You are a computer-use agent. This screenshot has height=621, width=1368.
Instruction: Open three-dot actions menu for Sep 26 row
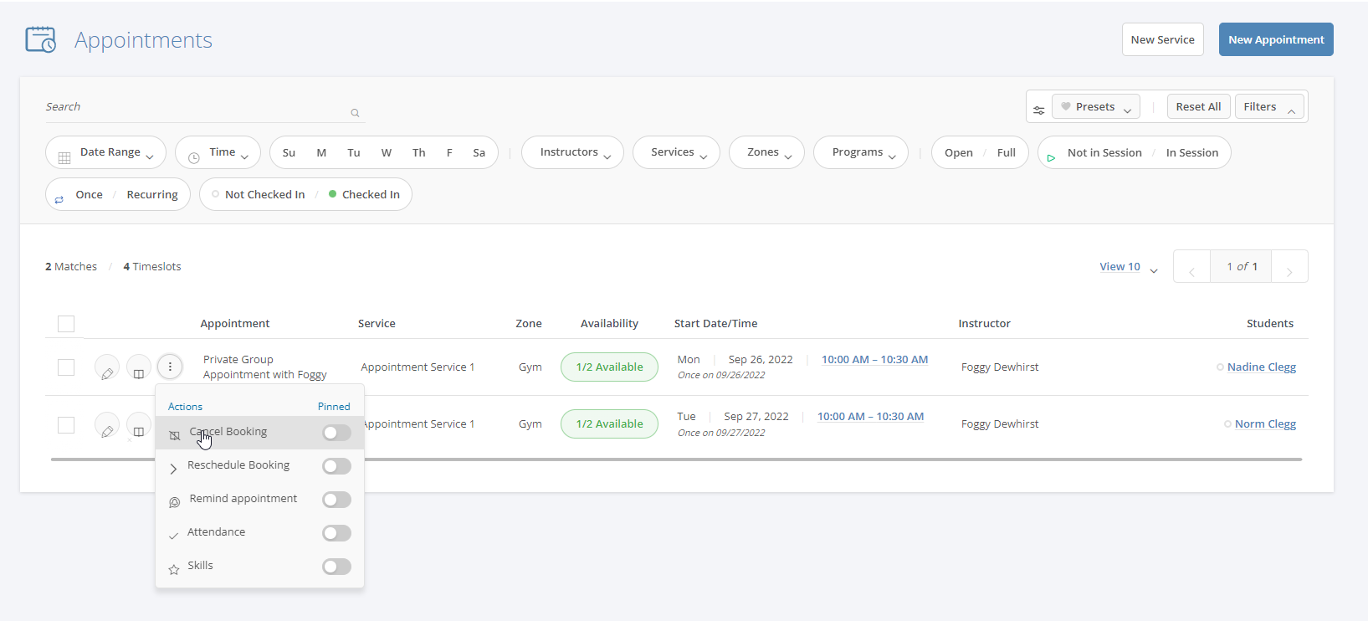tap(170, 367)
